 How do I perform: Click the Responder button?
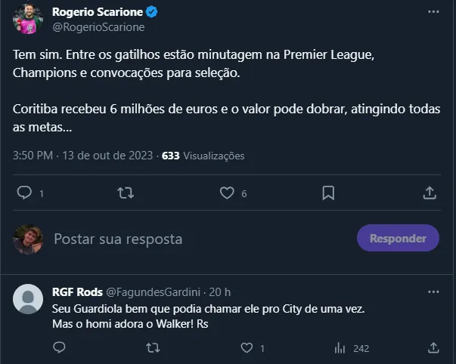(x=398, y=239)
